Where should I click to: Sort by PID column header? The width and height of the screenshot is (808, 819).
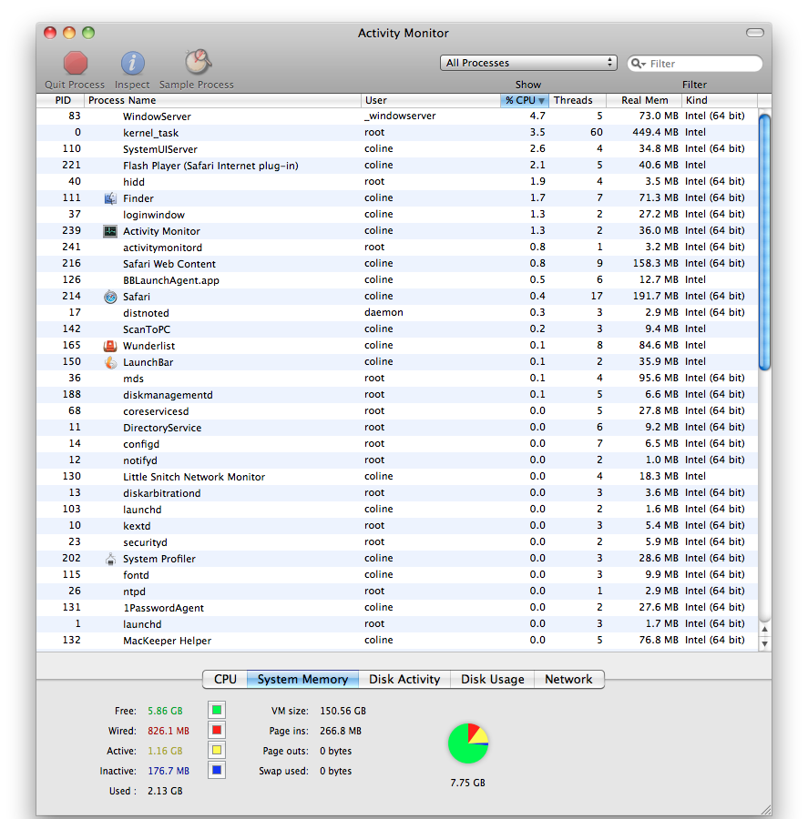(60, 100)
